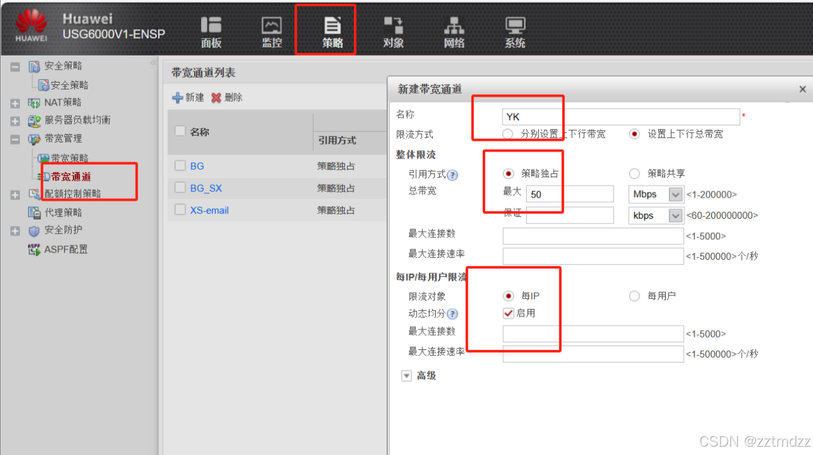Open the 网络 network tab
813x455 pixels.
pyautogui.click(x=454, y=32)
